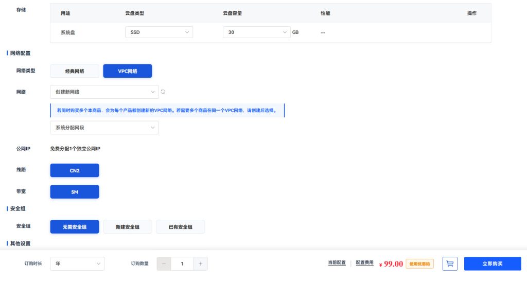The width and height of the screenshot is (527, 281).
Task: Click 其他设置 section heading
Action: click(x=20, y=243)
